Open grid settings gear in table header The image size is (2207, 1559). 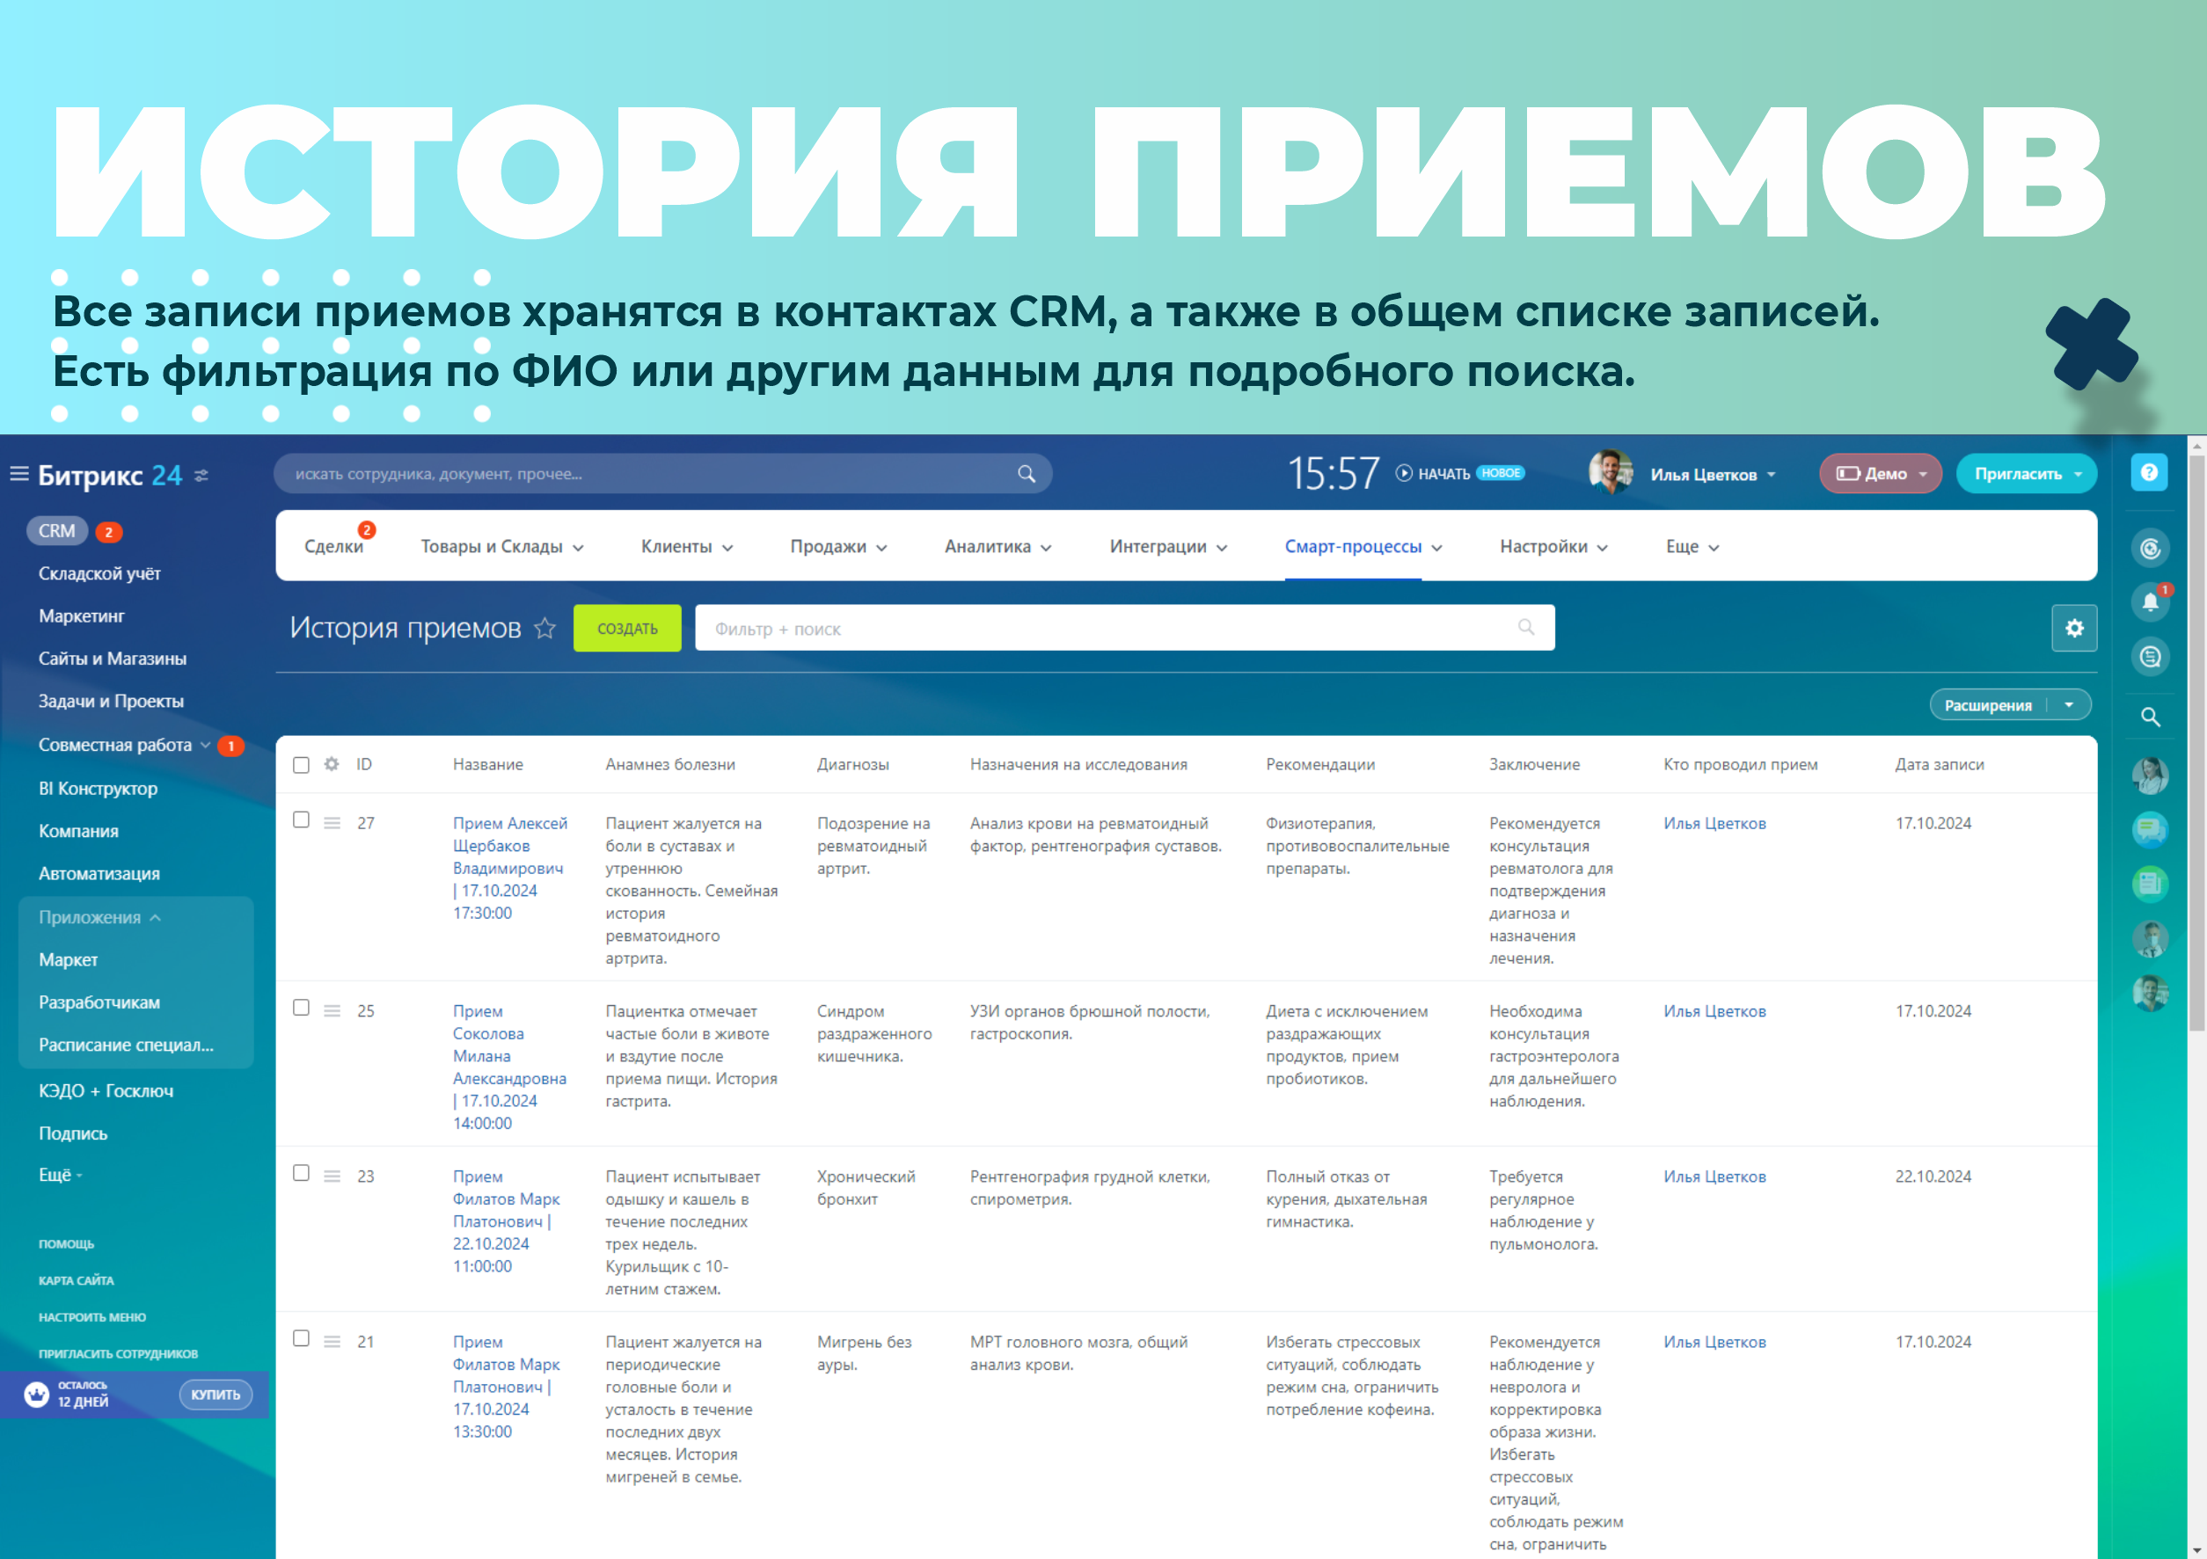332,764
